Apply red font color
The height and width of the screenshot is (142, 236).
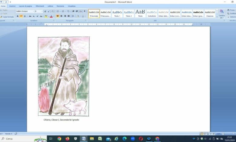[x=51, y=16]
